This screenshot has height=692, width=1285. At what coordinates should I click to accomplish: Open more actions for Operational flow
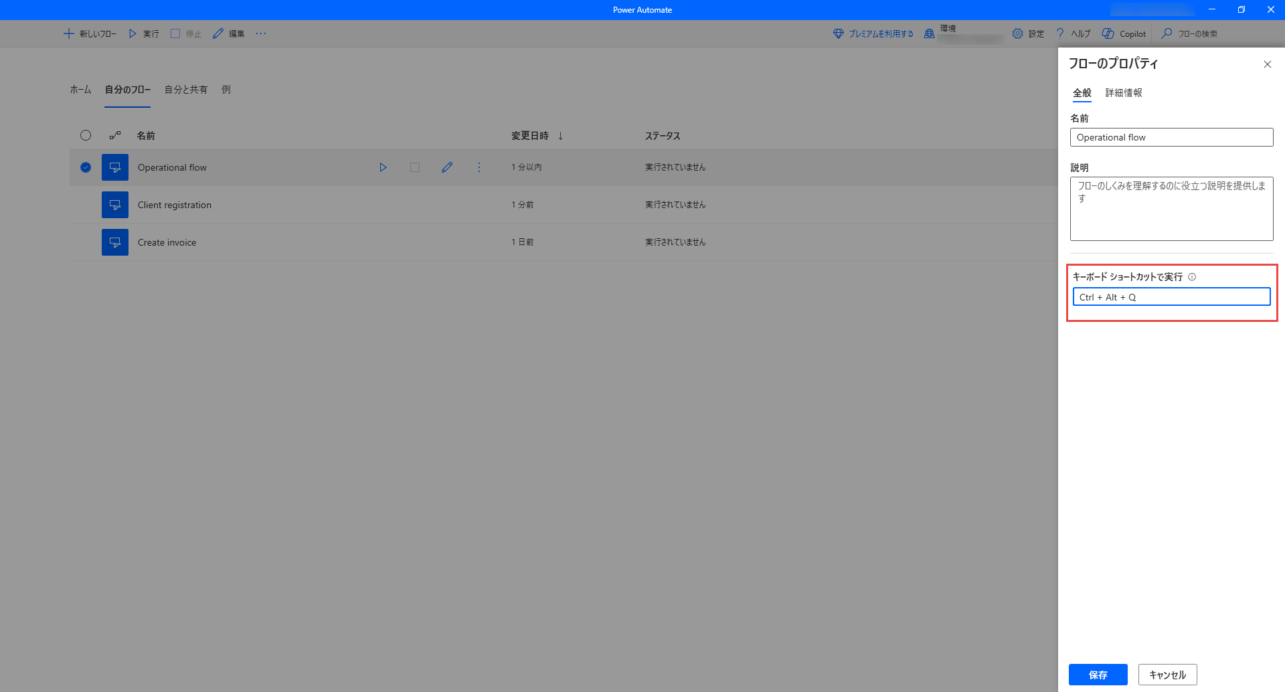click(x=479, y=167)
